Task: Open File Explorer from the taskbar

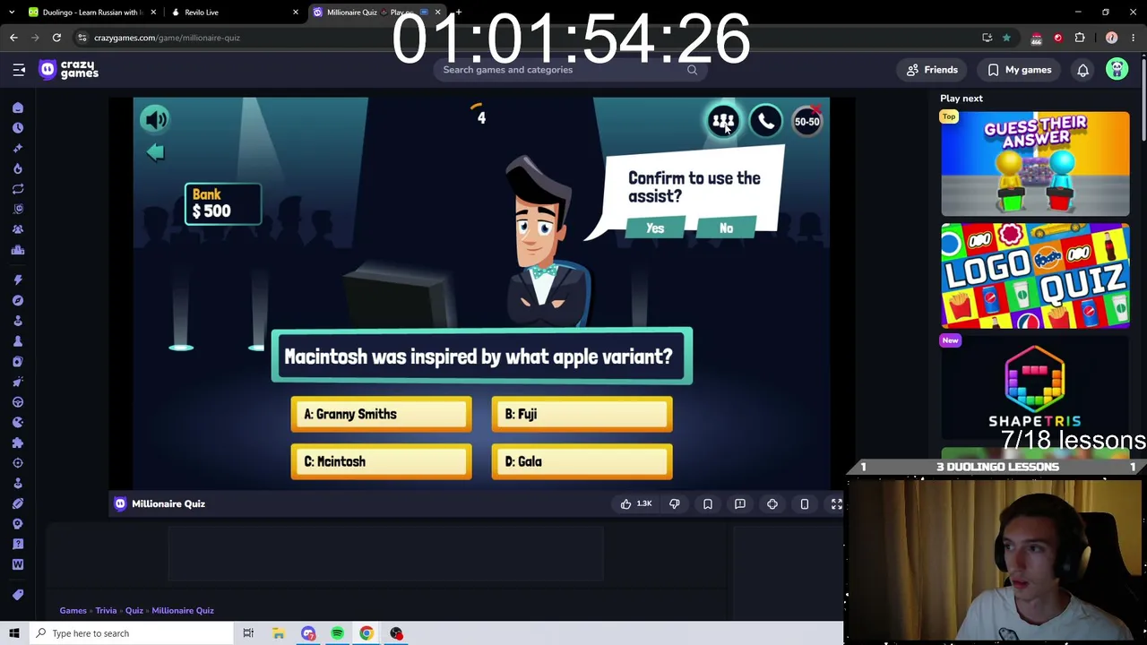Action: [279, 633]
